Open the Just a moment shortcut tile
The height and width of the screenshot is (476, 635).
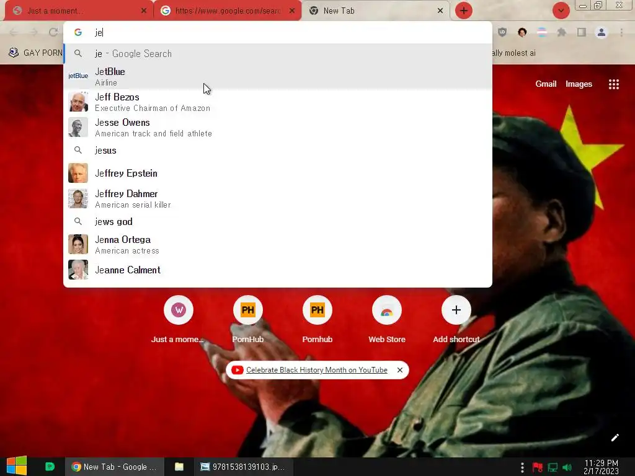click(178, 320)
